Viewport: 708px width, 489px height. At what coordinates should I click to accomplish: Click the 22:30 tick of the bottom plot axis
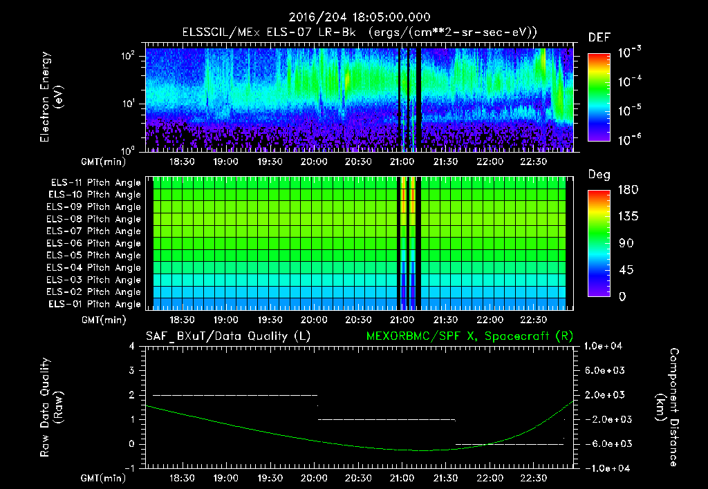534,478
